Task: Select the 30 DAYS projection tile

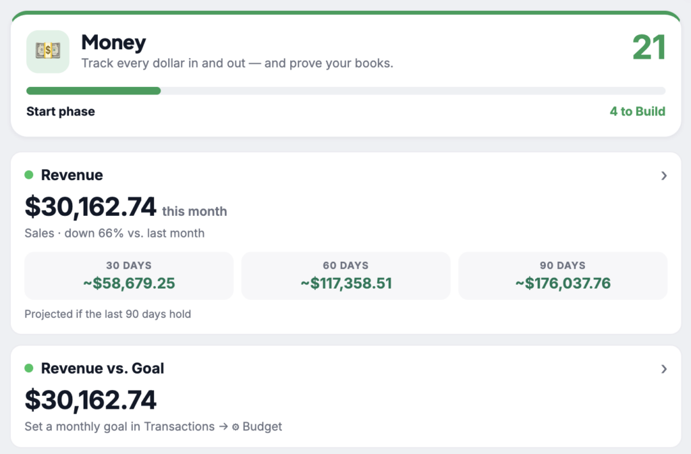Action: (x=129, y=276)
